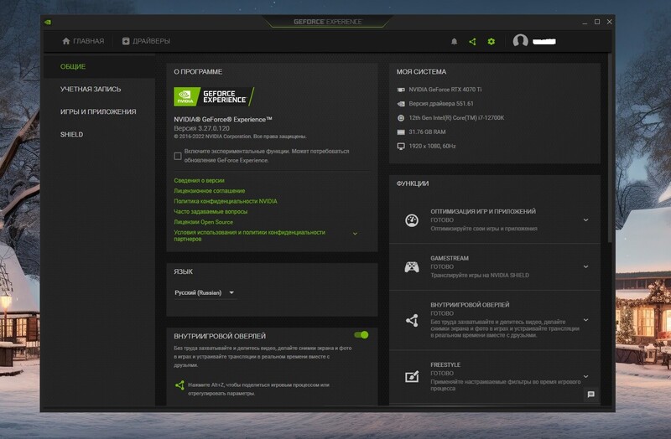Expand ОПТИМИЗАЦИЯ ИГР И ПРИЛОЖЕНИЙ section
Viewport: 671px width, 439px height.
pos(585,219)
